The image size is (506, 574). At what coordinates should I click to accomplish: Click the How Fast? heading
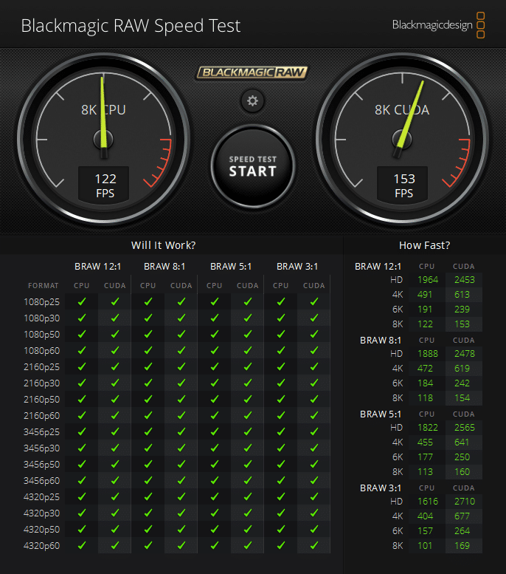424,245
